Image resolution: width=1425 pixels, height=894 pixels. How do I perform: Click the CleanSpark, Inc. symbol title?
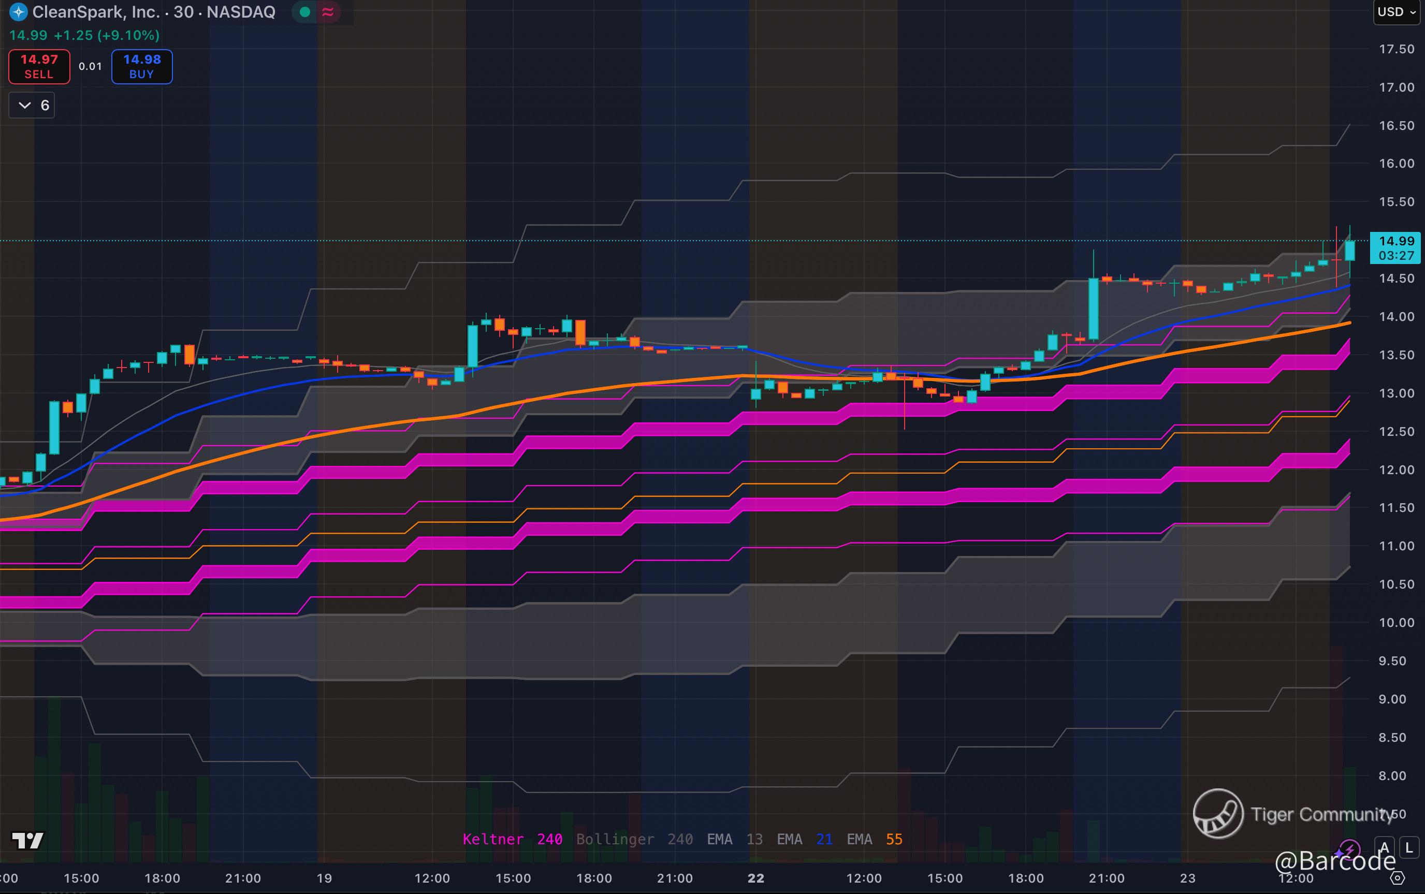[x=96, y=12]
